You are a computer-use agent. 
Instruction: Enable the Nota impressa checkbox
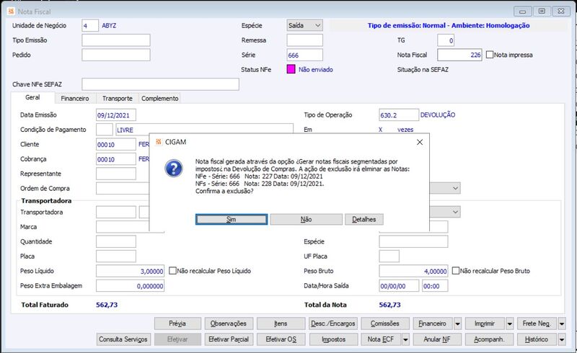490,55
